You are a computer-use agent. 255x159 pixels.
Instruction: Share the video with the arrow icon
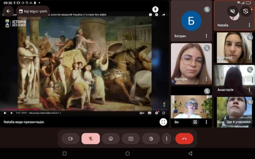coord(164,15)
